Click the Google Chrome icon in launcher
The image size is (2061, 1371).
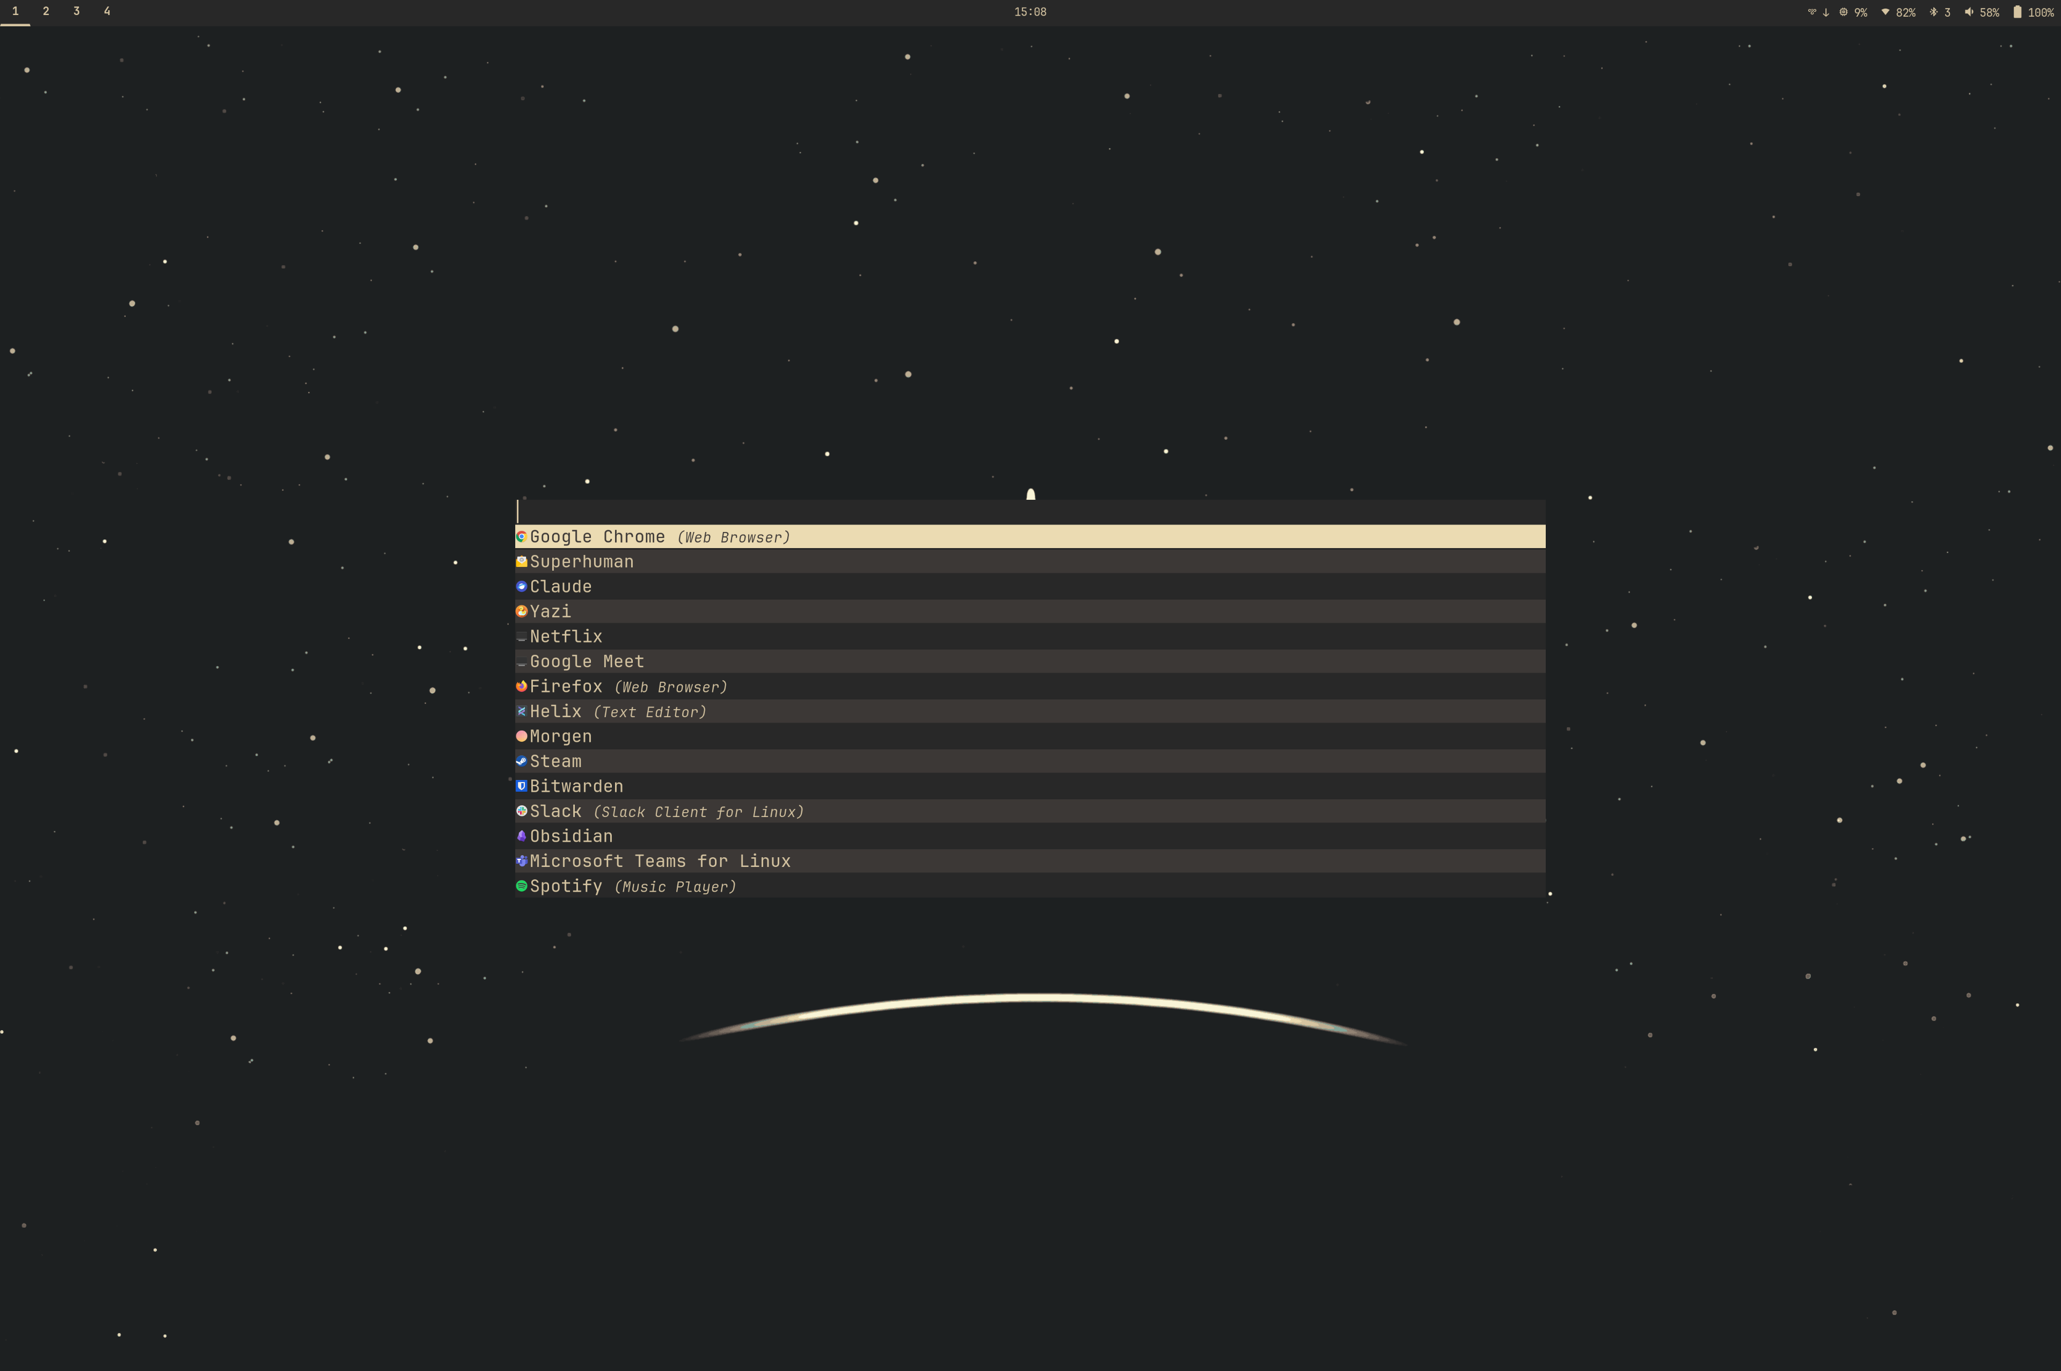521,536
